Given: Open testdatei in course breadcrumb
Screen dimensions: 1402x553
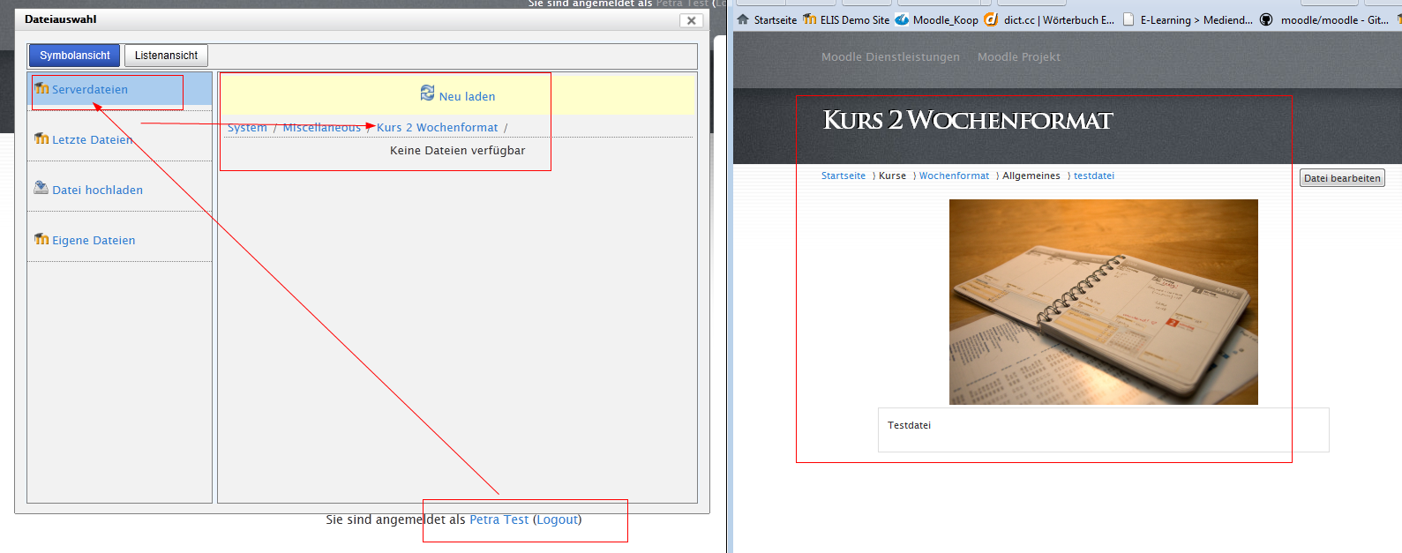Looking at the screenshot, I should tap(1094, 176).
